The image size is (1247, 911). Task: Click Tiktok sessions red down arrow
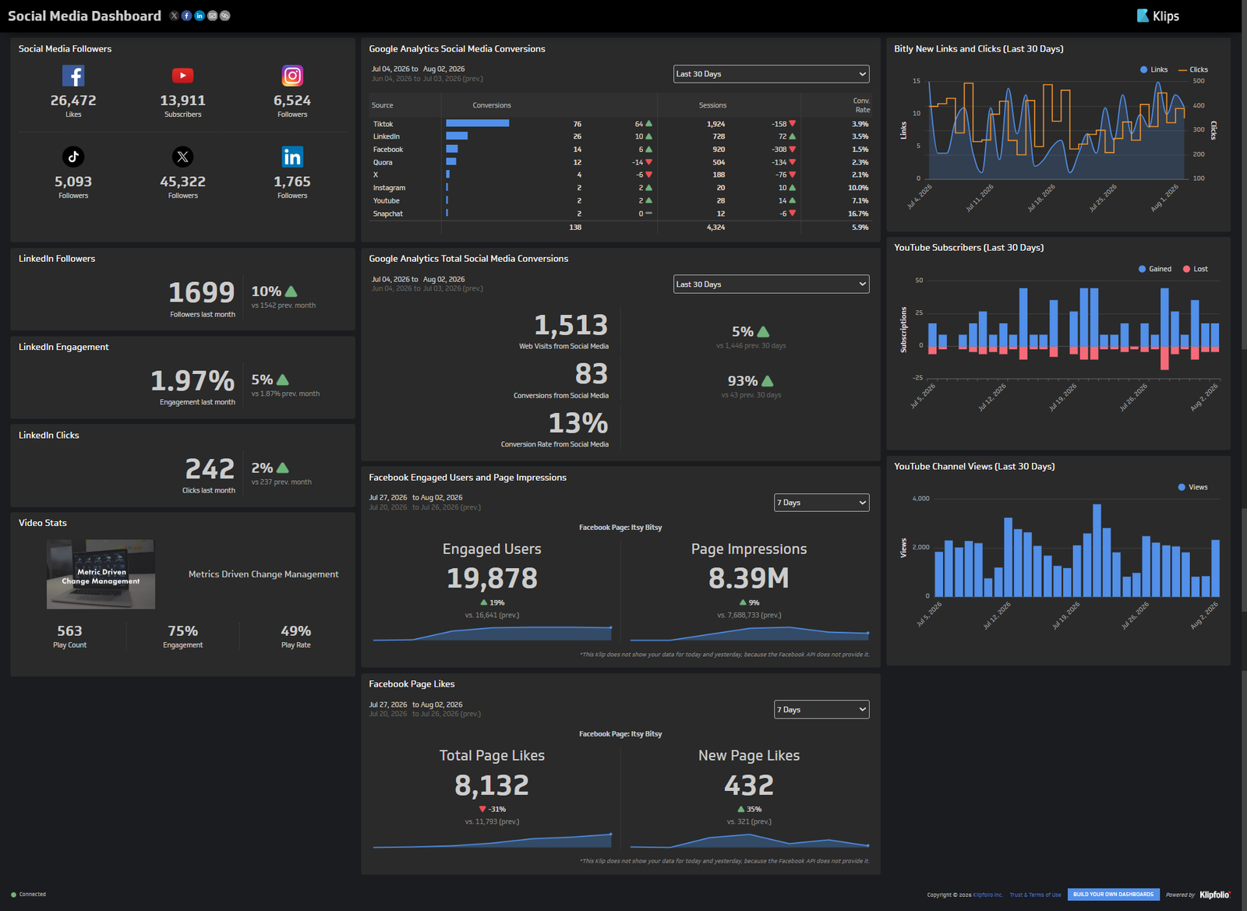click(x=793, y=124)
